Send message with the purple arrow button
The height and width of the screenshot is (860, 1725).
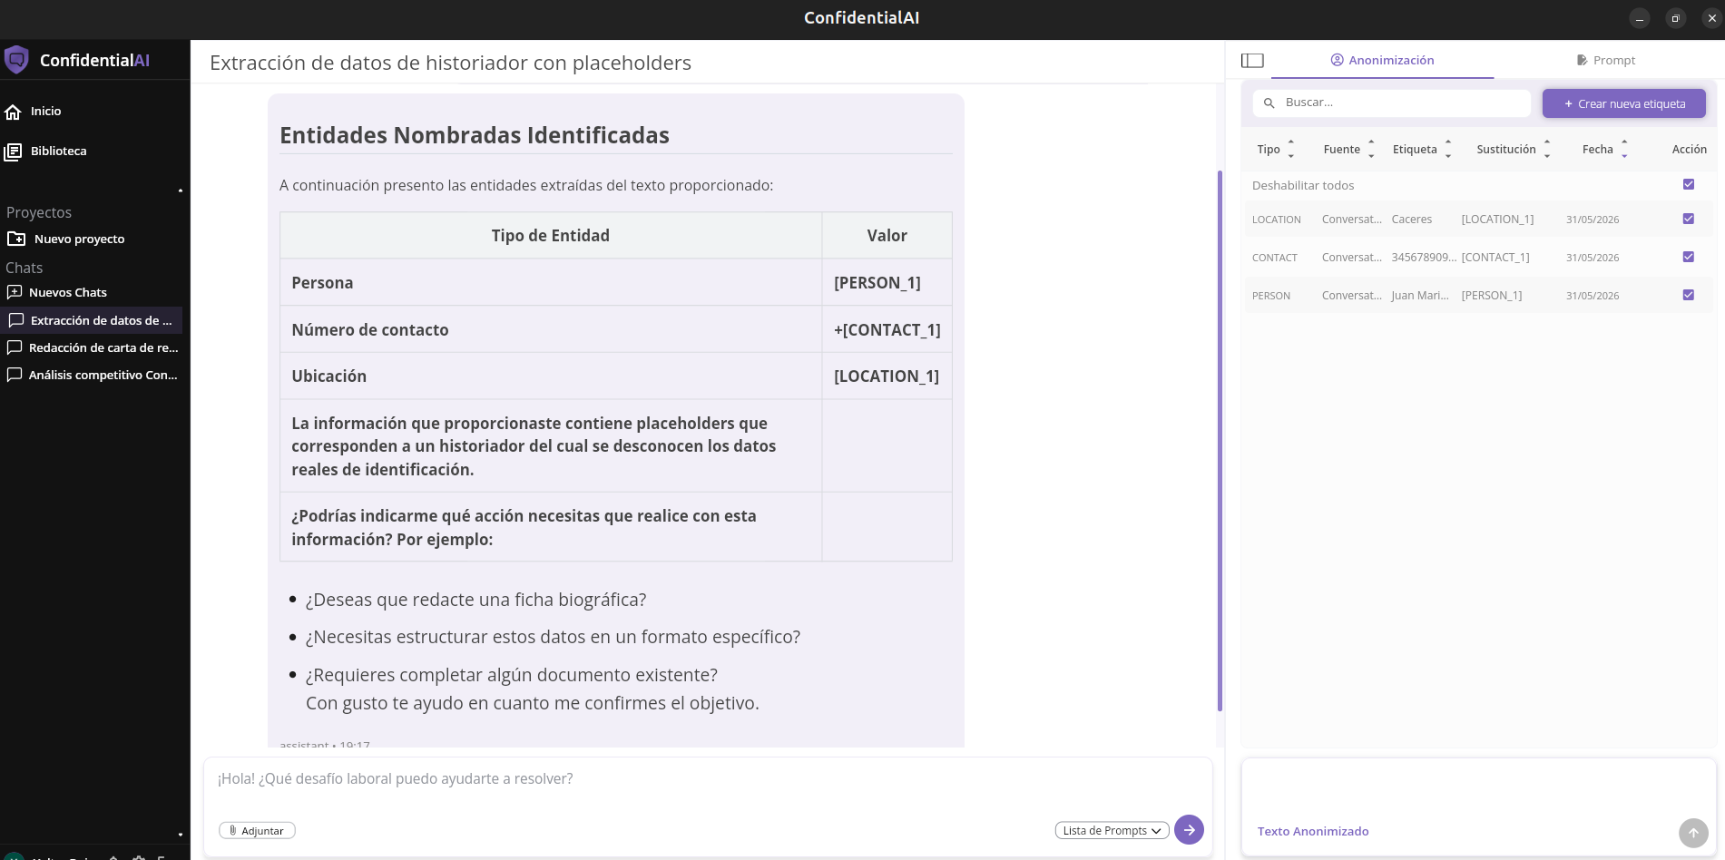click(x=1189, y=830)
